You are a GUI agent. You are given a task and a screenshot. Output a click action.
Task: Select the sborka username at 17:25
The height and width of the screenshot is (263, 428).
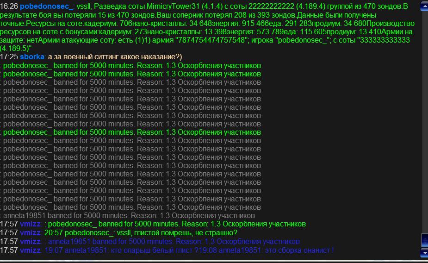click(32, 56)
